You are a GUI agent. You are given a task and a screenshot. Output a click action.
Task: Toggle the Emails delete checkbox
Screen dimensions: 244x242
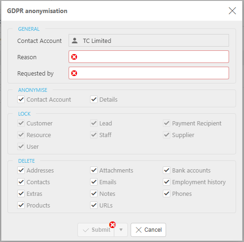click(x=94, y=182)
